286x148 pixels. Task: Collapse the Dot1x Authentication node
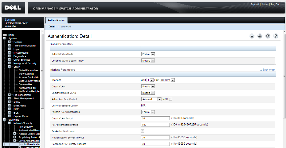(x=15, y=141)
